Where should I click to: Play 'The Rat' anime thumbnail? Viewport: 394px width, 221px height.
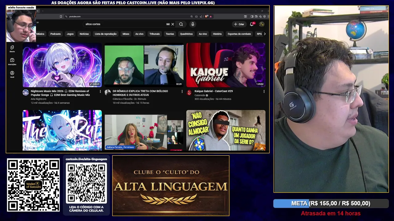click(x=62, y=130)
